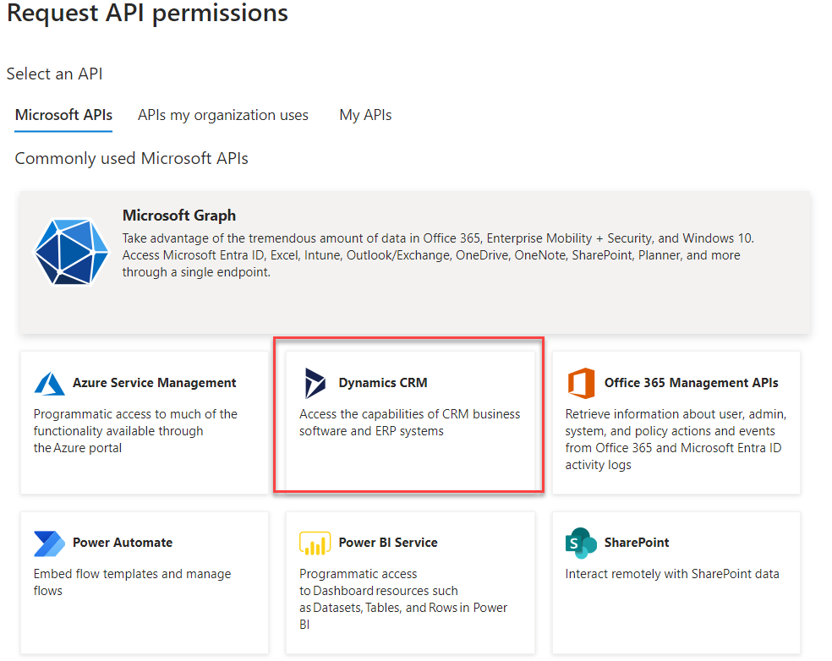The width and height of the screenshot is (832, 661).
Task: Click the 'Commonly used Microsoft APIs' heading
Action: click(x=132, y=159)
